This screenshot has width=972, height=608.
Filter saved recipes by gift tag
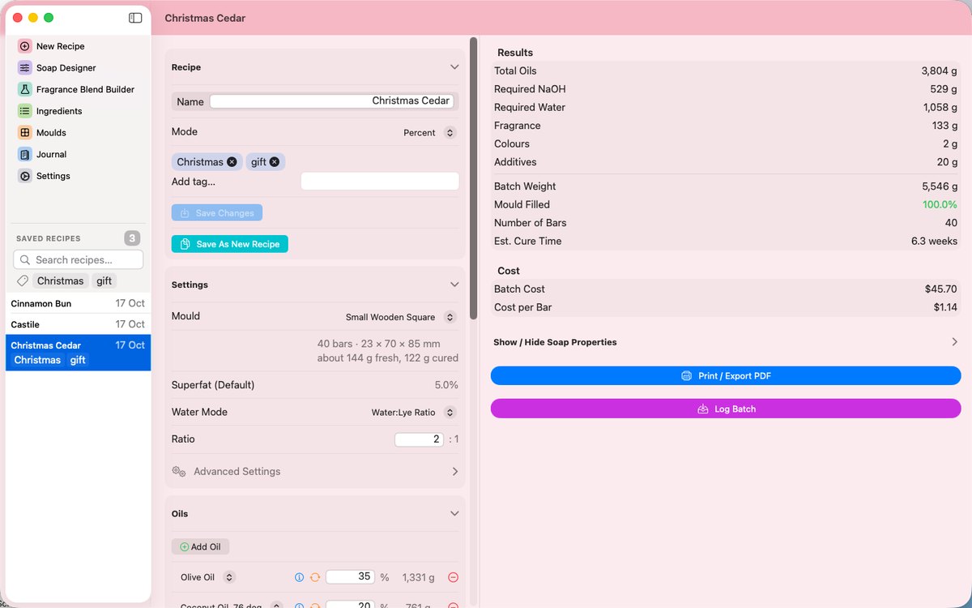(x=104, y=281)
